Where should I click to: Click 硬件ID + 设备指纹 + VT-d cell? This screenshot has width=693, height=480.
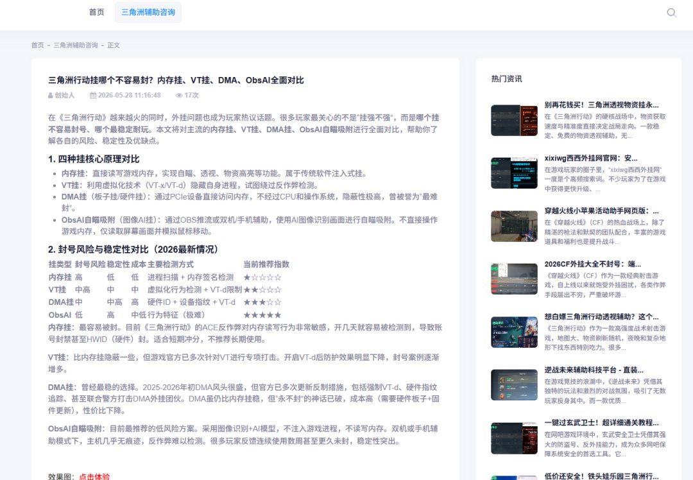point(191,302)
